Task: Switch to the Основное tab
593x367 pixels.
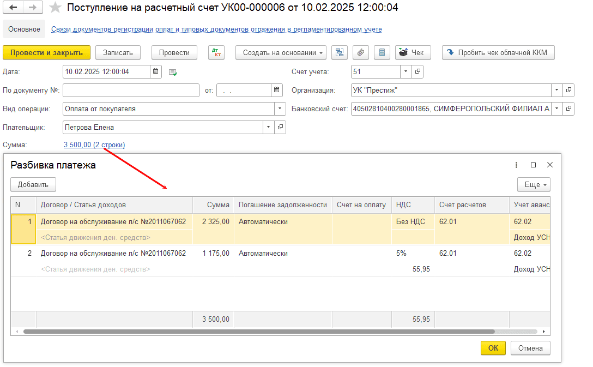Action: pos(25,29)
